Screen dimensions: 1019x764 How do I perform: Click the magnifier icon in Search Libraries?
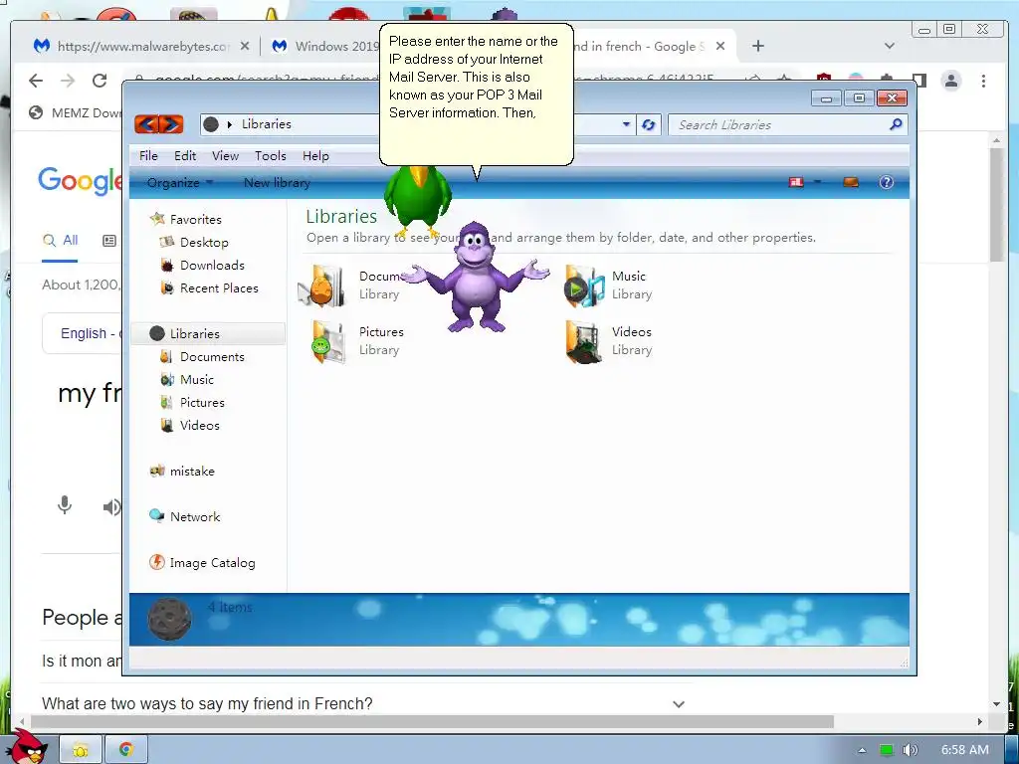coord(896,124)
